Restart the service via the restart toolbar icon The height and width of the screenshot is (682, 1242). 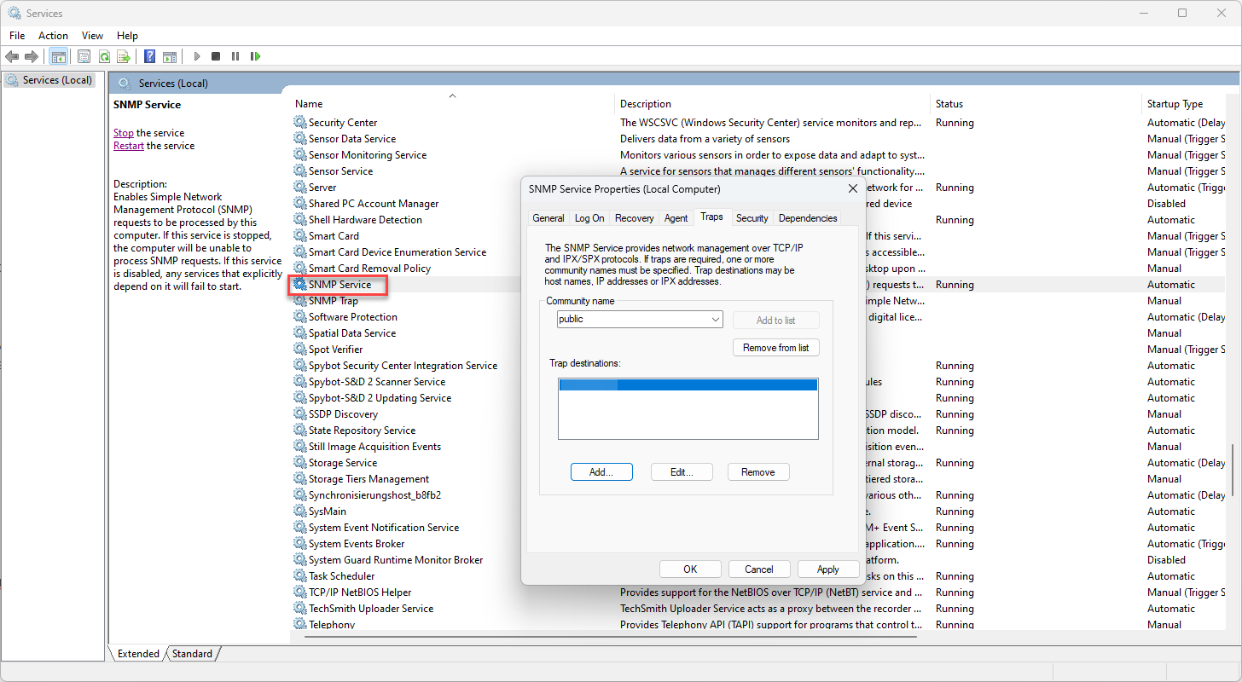256,56
